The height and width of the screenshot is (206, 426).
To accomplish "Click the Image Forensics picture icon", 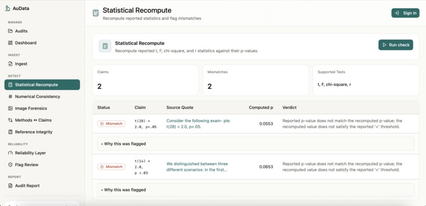I will click(11, 109).
